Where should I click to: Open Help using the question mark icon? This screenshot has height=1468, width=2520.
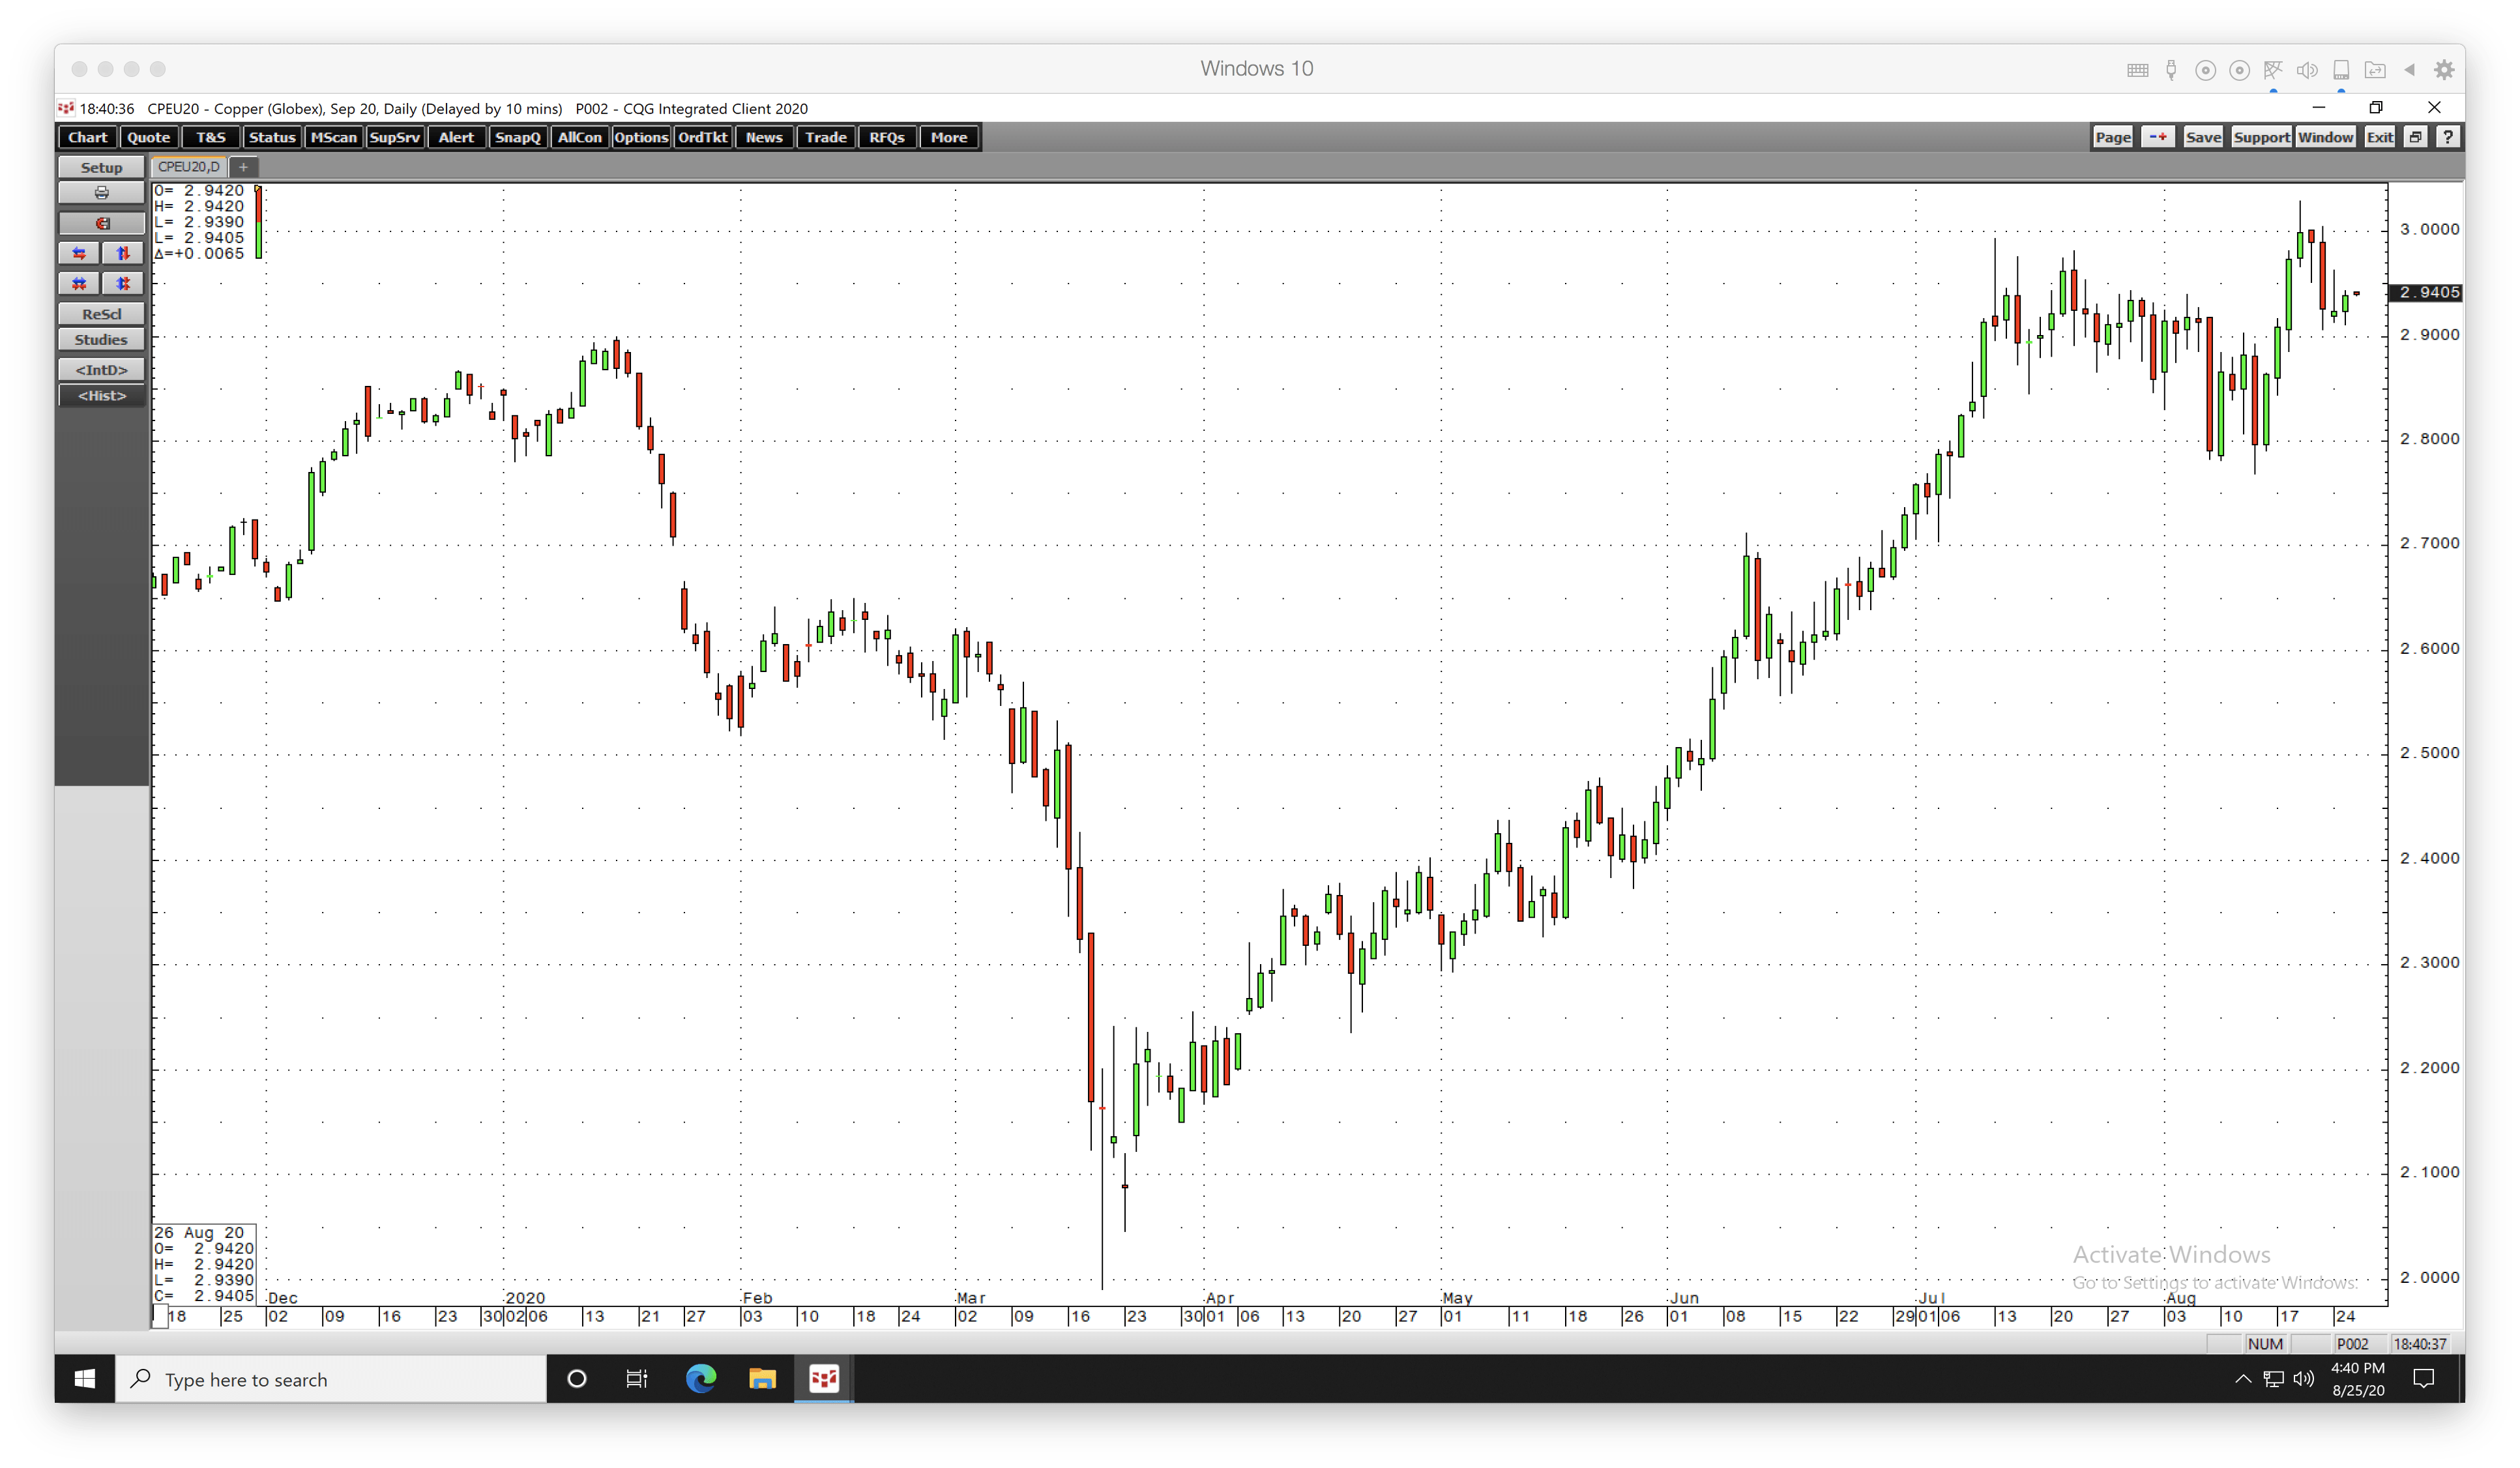click(x=2448, y=136)
